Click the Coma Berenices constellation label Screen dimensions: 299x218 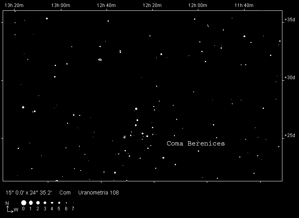(x=196, y=144)
